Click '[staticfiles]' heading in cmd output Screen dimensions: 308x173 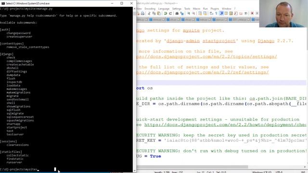pos(11,152)
